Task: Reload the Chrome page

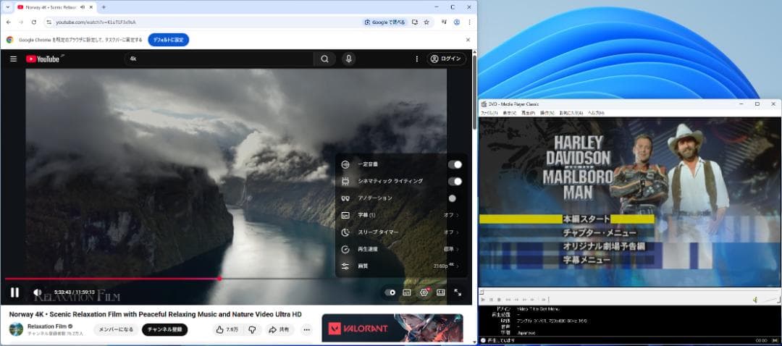Action: [x=34, y=22]
